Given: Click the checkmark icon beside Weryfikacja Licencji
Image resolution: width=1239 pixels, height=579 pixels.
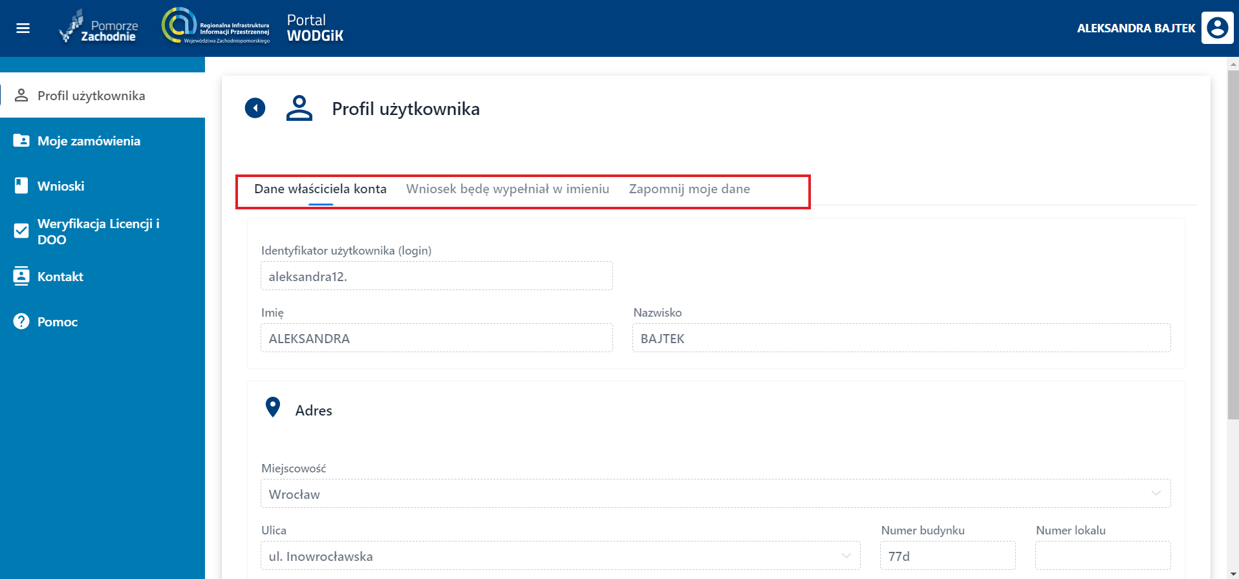Looking at the screenshot, I should [21, 231].
